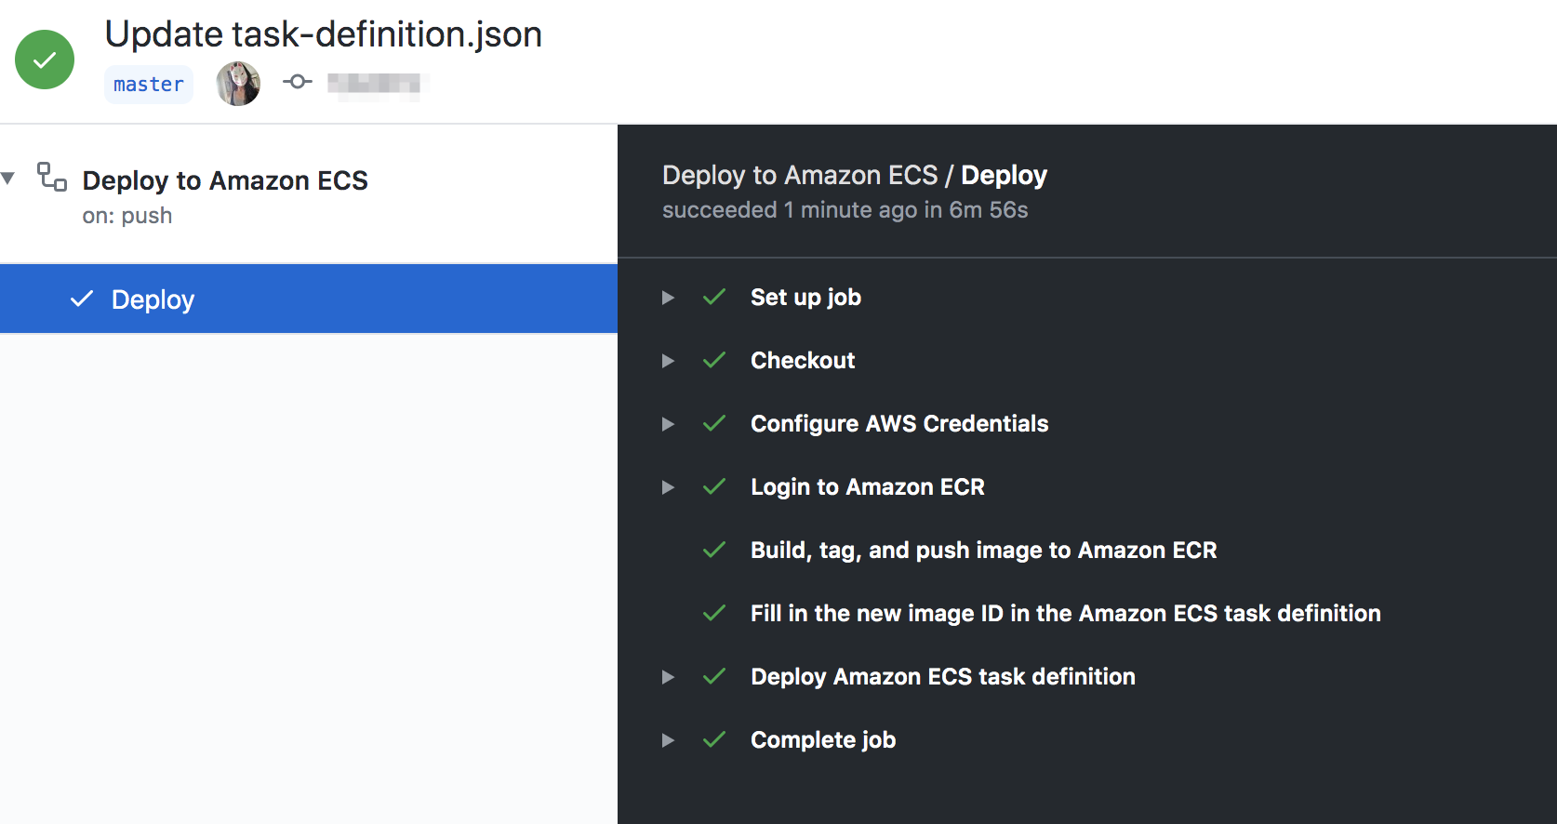
Task: Click the green checkmark beside Complete job
Action: tap(714, 739)
